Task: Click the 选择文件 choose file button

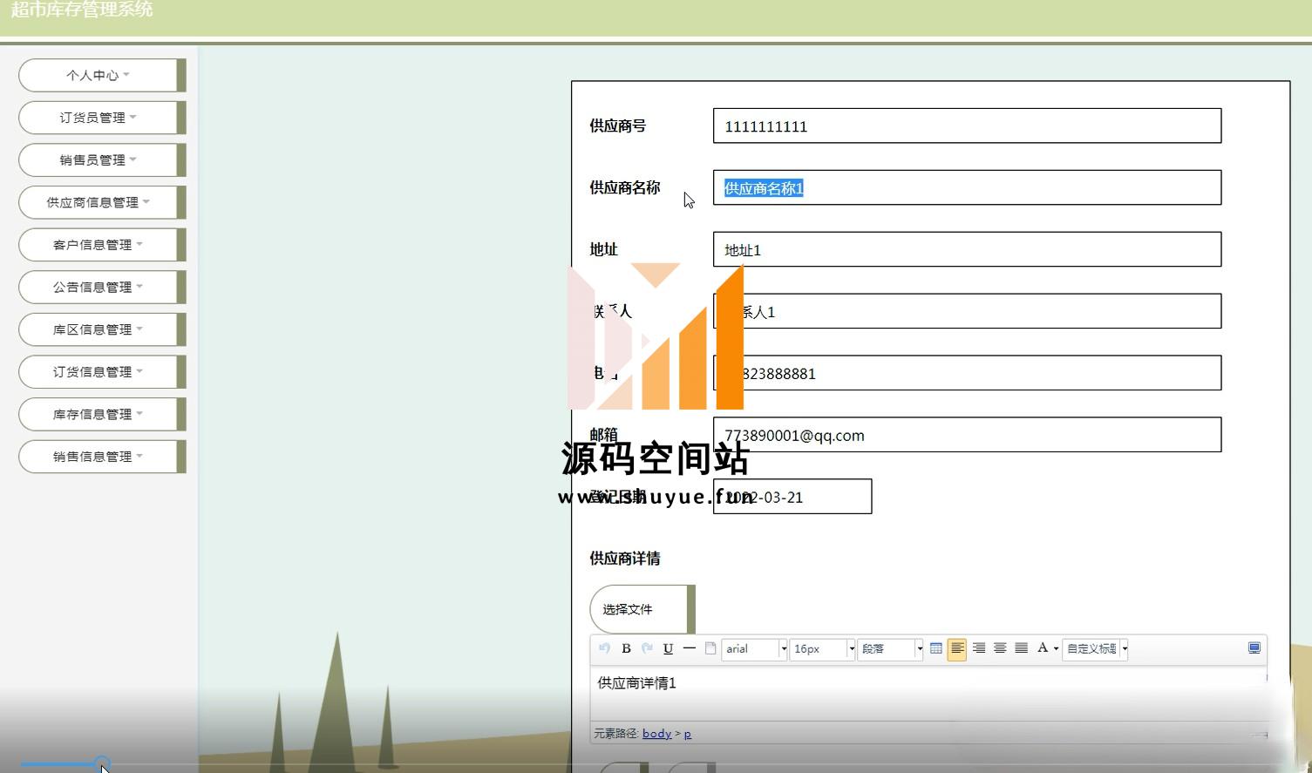Action: tap(642, 609)
